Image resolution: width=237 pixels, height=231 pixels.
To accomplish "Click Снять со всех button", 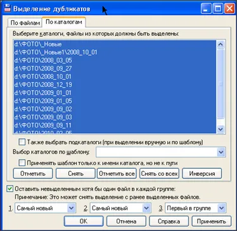I will [x=160, y=174].
